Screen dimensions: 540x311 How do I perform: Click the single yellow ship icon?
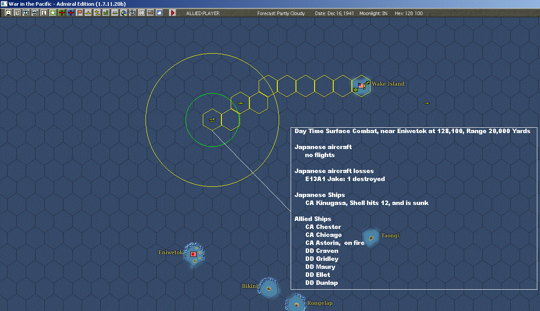[x=88, y=13]
